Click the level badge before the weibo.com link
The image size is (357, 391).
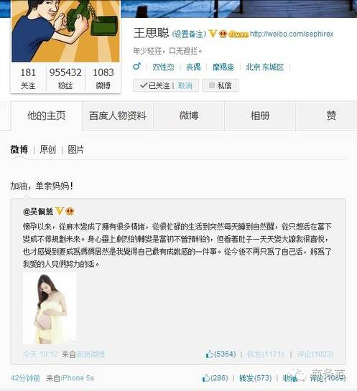(238, 34)
